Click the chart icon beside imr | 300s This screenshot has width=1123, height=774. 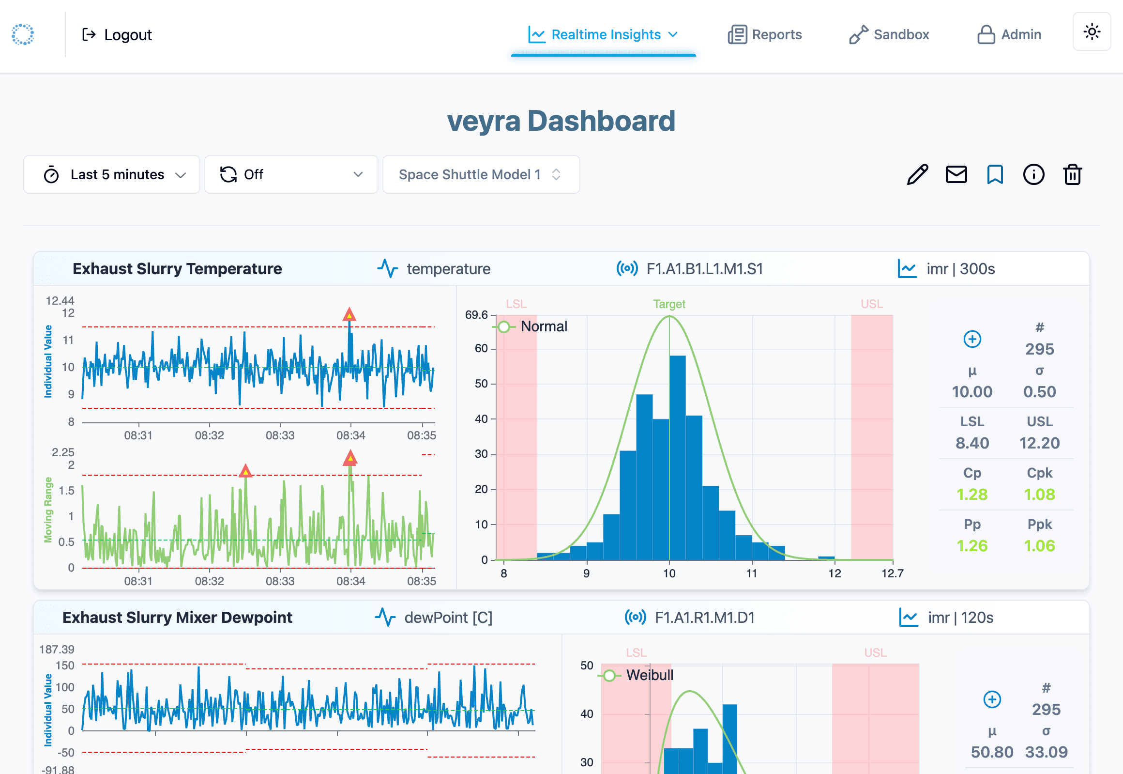pyautogui.click(x=907, y=269)
